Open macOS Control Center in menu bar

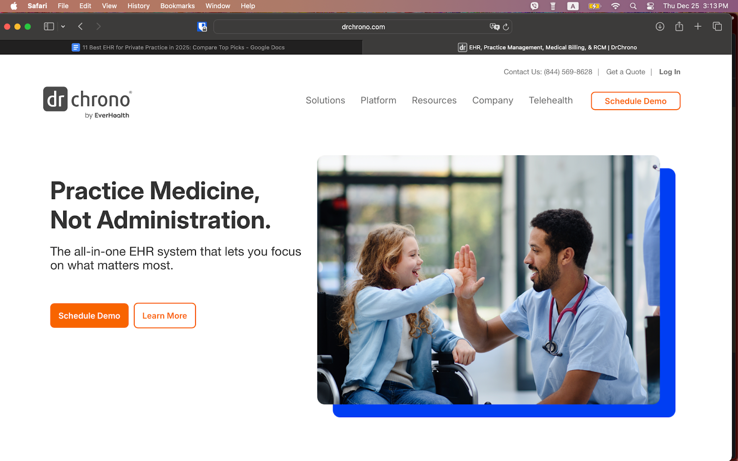pyautogui.click(x=650, y=6)
